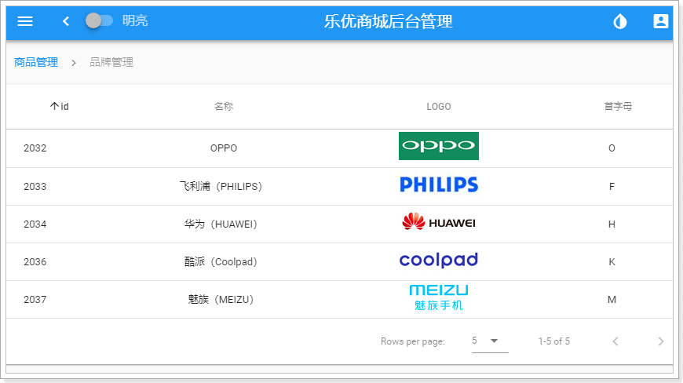Toggle the 明亮 theme switch
The image size is (683, 383).
point(99,20)
